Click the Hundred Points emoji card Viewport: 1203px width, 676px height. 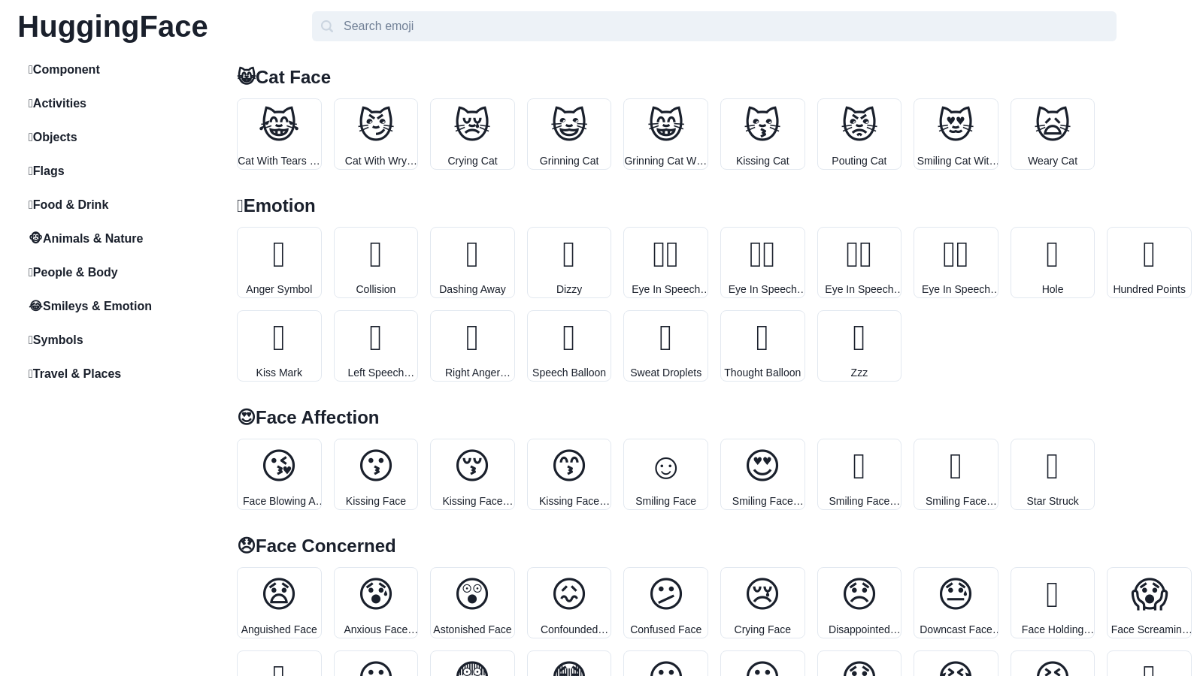(x=1149, y=262)
